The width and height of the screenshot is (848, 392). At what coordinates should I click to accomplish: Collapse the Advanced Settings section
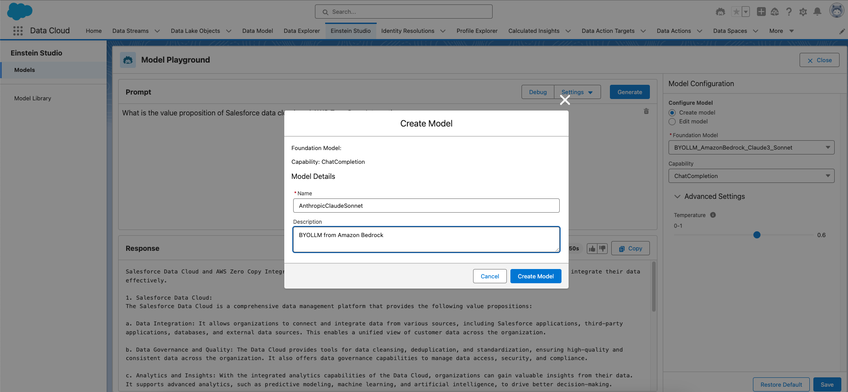click(x=677, y=196)
